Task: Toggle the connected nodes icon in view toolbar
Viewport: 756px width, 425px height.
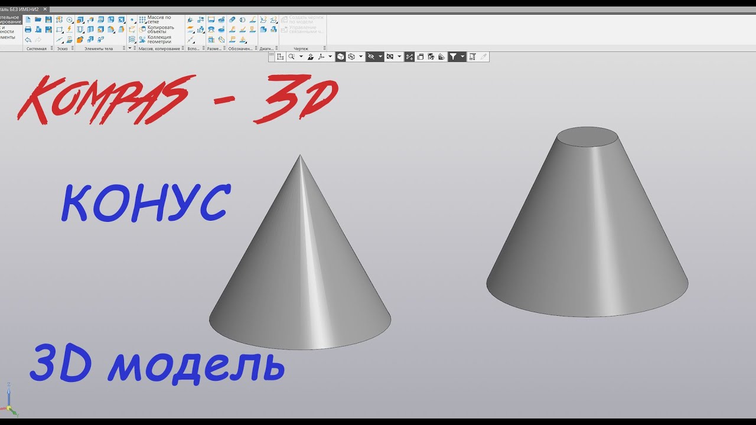Action: click(409, 57)
